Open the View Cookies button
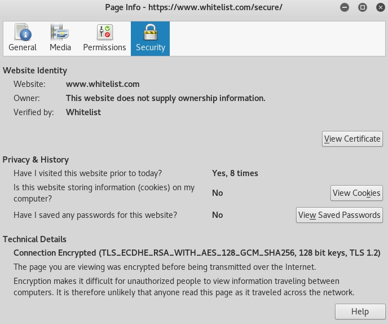Screen dimensions: 388x324 [x=356, y=192]
